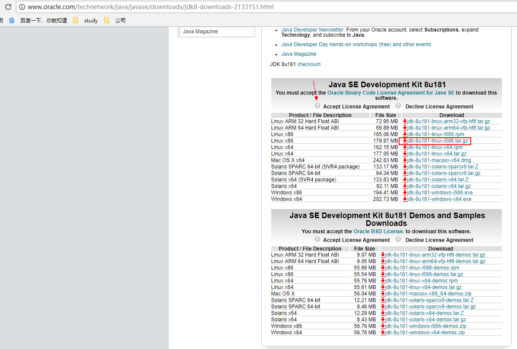Download jdk-8u181-linux-i586-demos.tar.gz file link
517x349 pixels.
point(424,274)
